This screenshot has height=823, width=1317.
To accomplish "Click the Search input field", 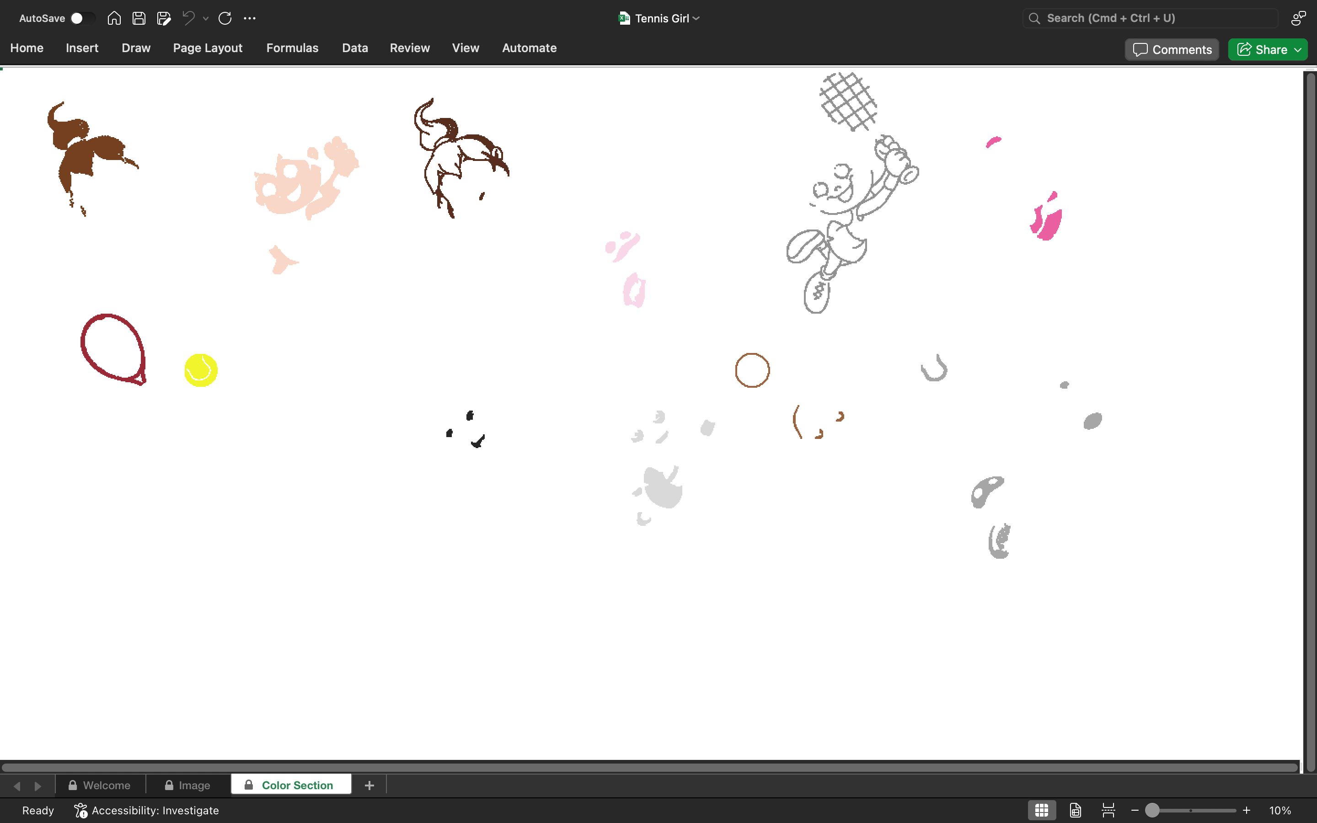I will [x=1151, y=18].
